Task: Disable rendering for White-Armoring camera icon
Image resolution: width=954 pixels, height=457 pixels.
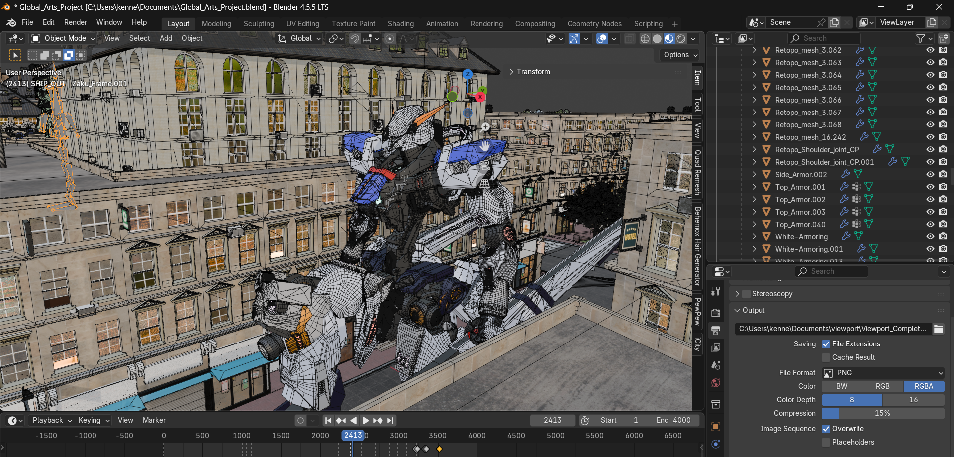Action: 943,237
